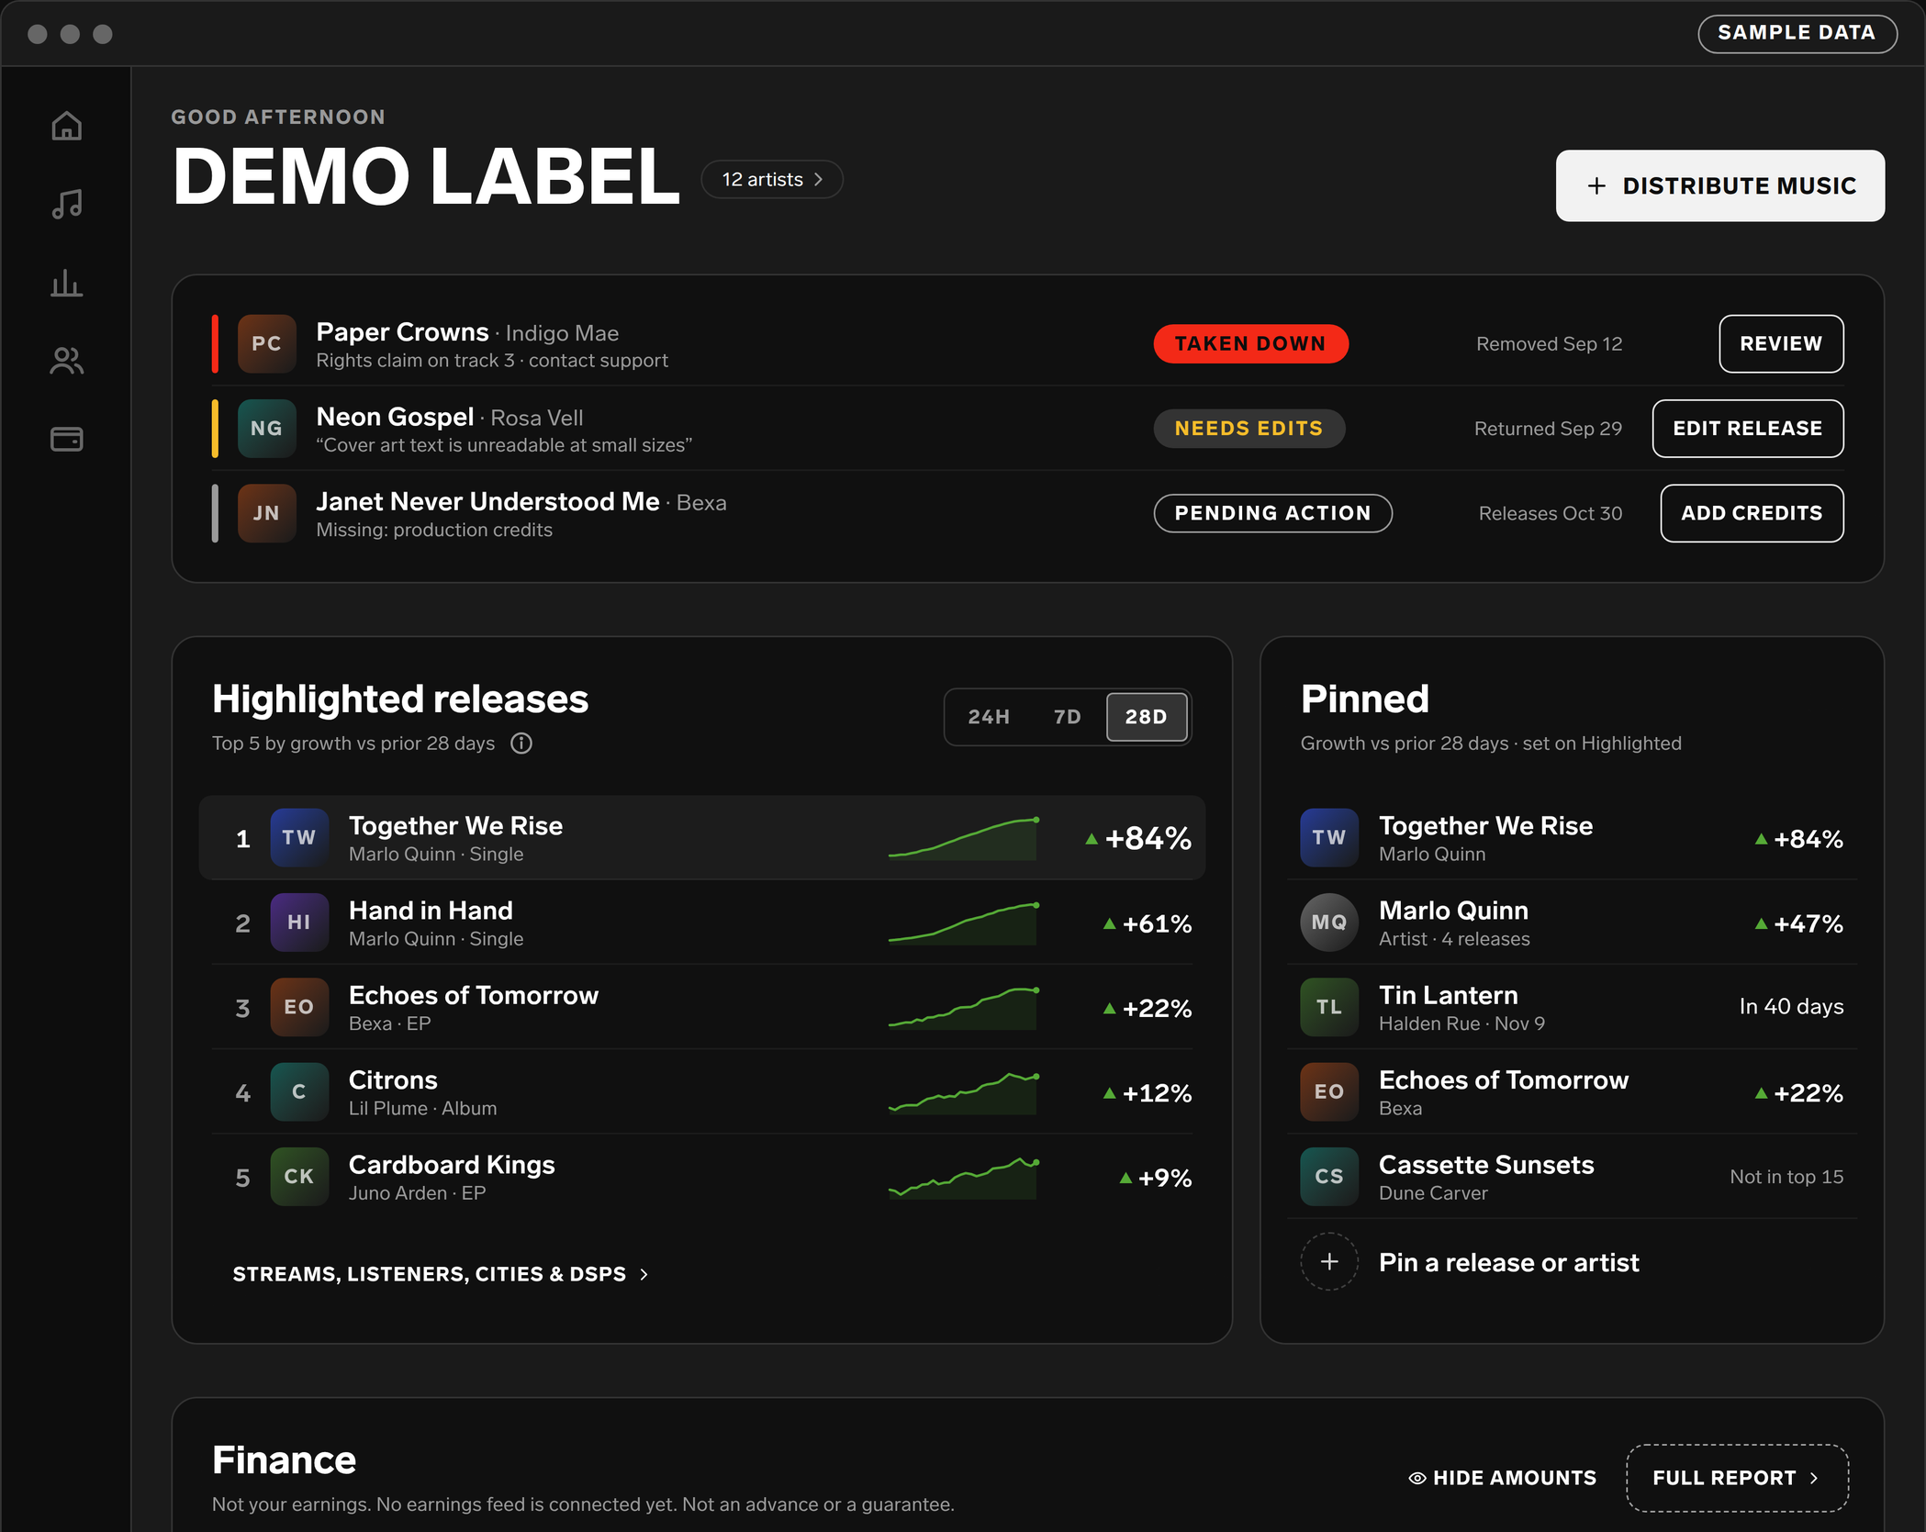Open the Wallet card sidebar icon
Image resolution: width=1926 pixels, height=1532 pixels.
coord(66,439)
